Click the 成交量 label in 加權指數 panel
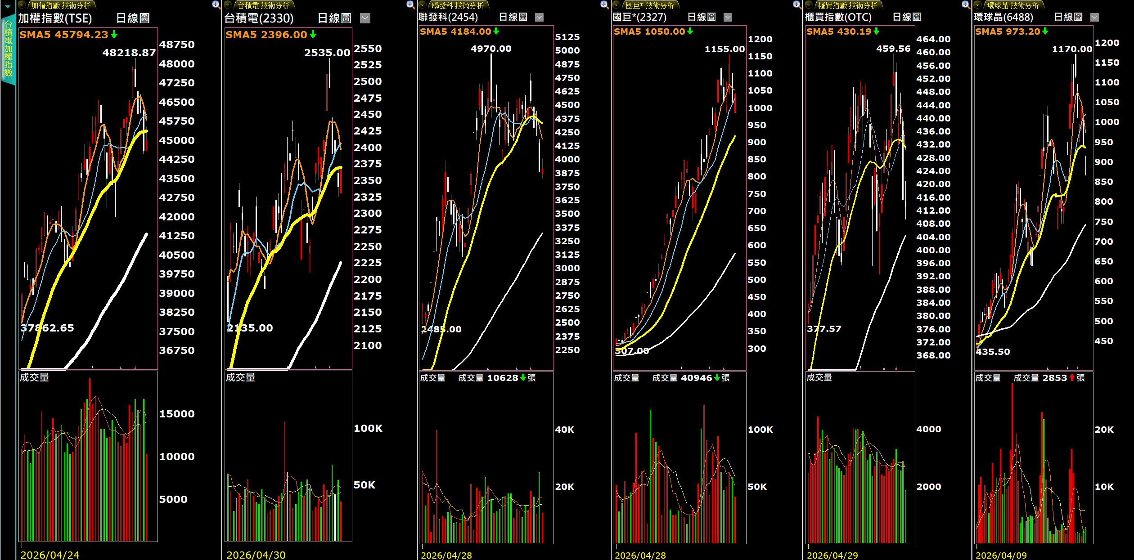Image resolution: width=1134 pixels, height=560 pixels. (x=34, y=377)
